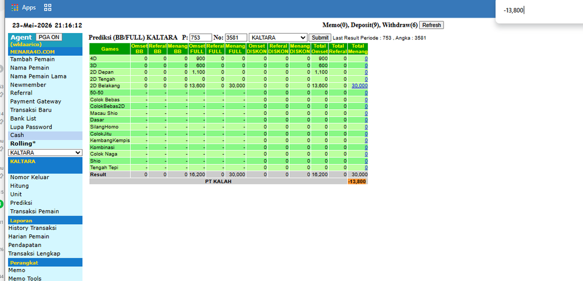Click Total Menang 0 link in 2D Tengah row
Viewport: 583px width, 281px height.
pyautogui.click(x=366, y=79)
